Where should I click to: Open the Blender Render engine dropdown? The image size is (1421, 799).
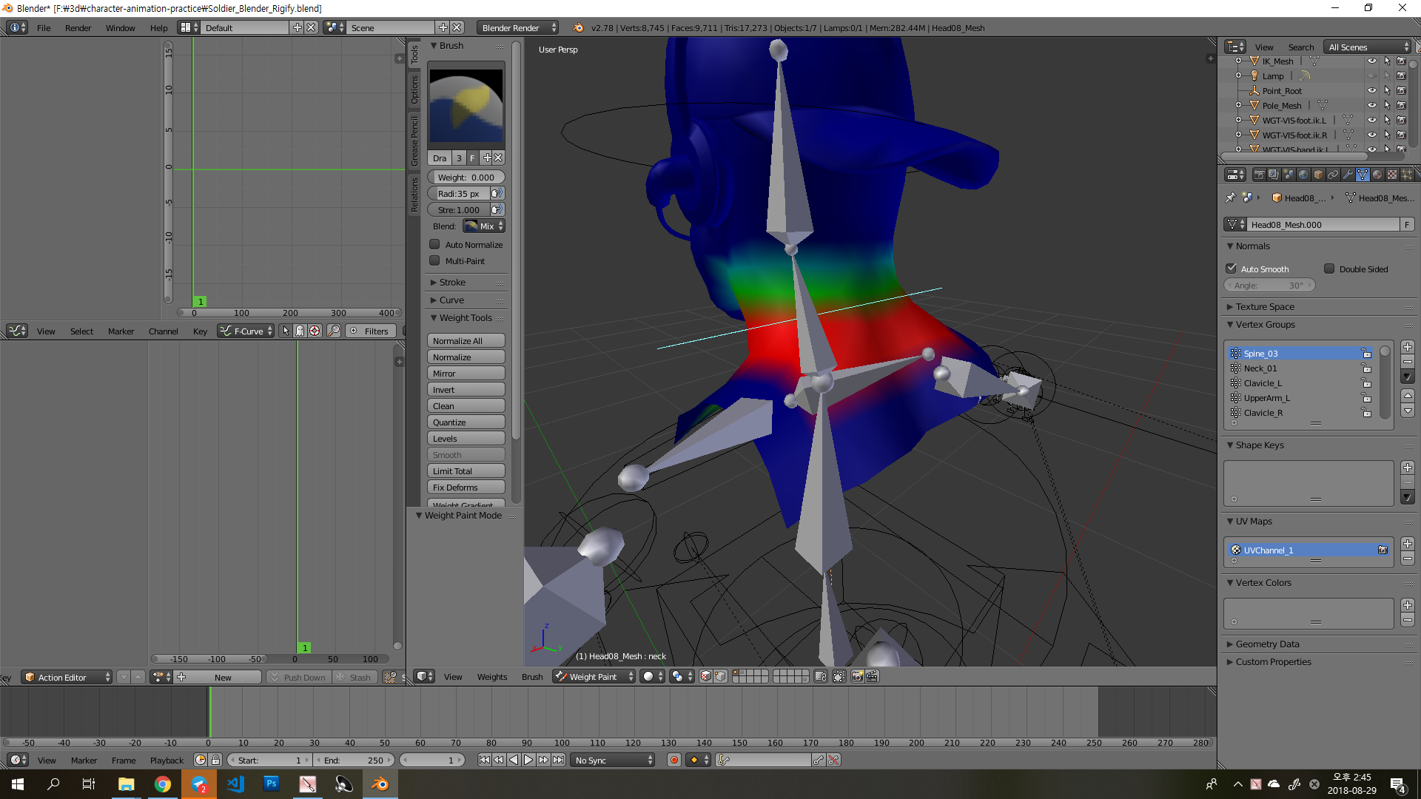click(x=518, y=27)
